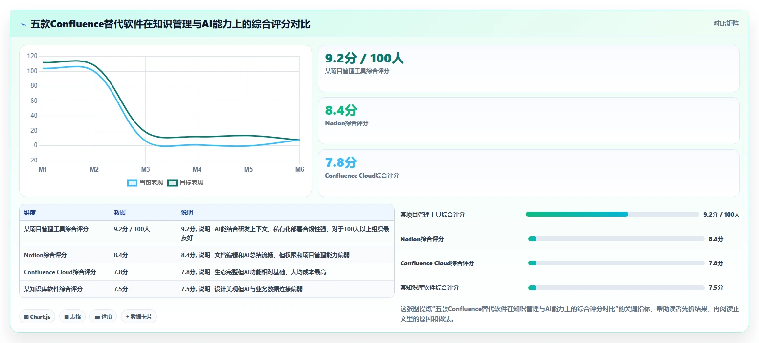Click table description starting 7.5分, 说明=设计美观
Image resolution: width=759 pixels, height=343 pixels.
(242, 289)
